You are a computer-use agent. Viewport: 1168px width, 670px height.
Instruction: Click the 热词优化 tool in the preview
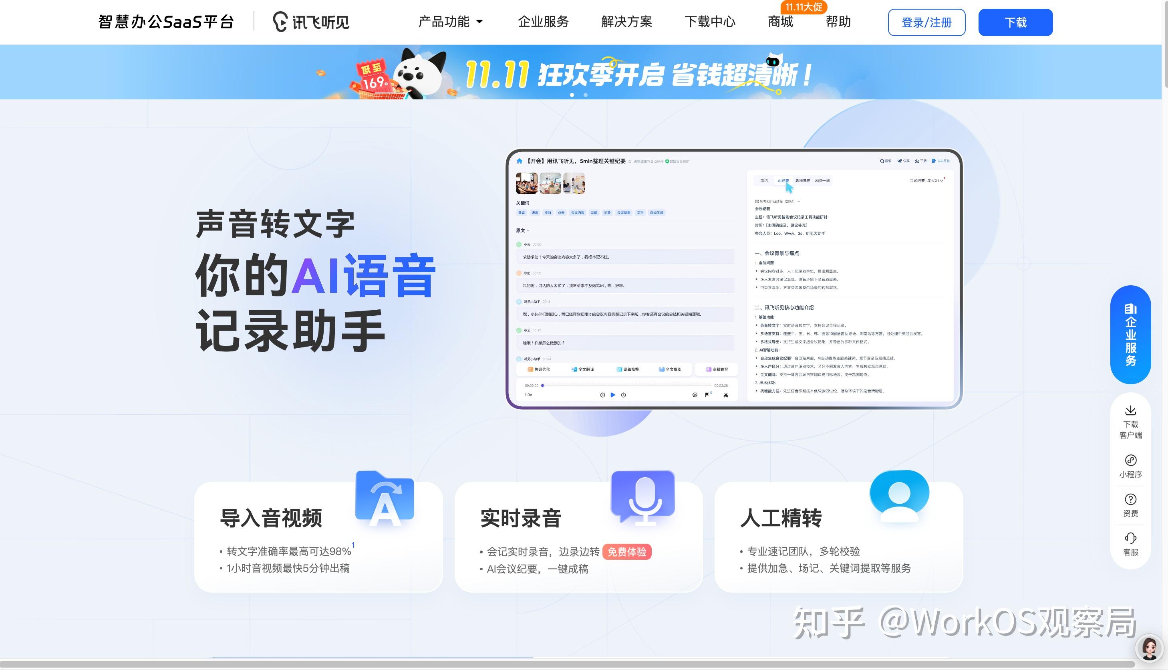[x=538, y=369]
